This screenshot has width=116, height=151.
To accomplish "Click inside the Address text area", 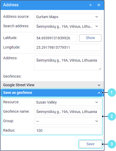I will click(68, 63).
